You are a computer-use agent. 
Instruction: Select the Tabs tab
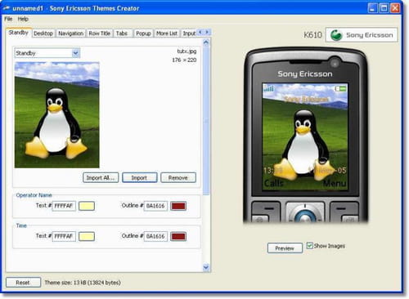click(122, 33)
